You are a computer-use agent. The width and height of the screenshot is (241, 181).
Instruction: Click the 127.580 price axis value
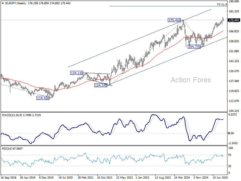coord(234,81)
